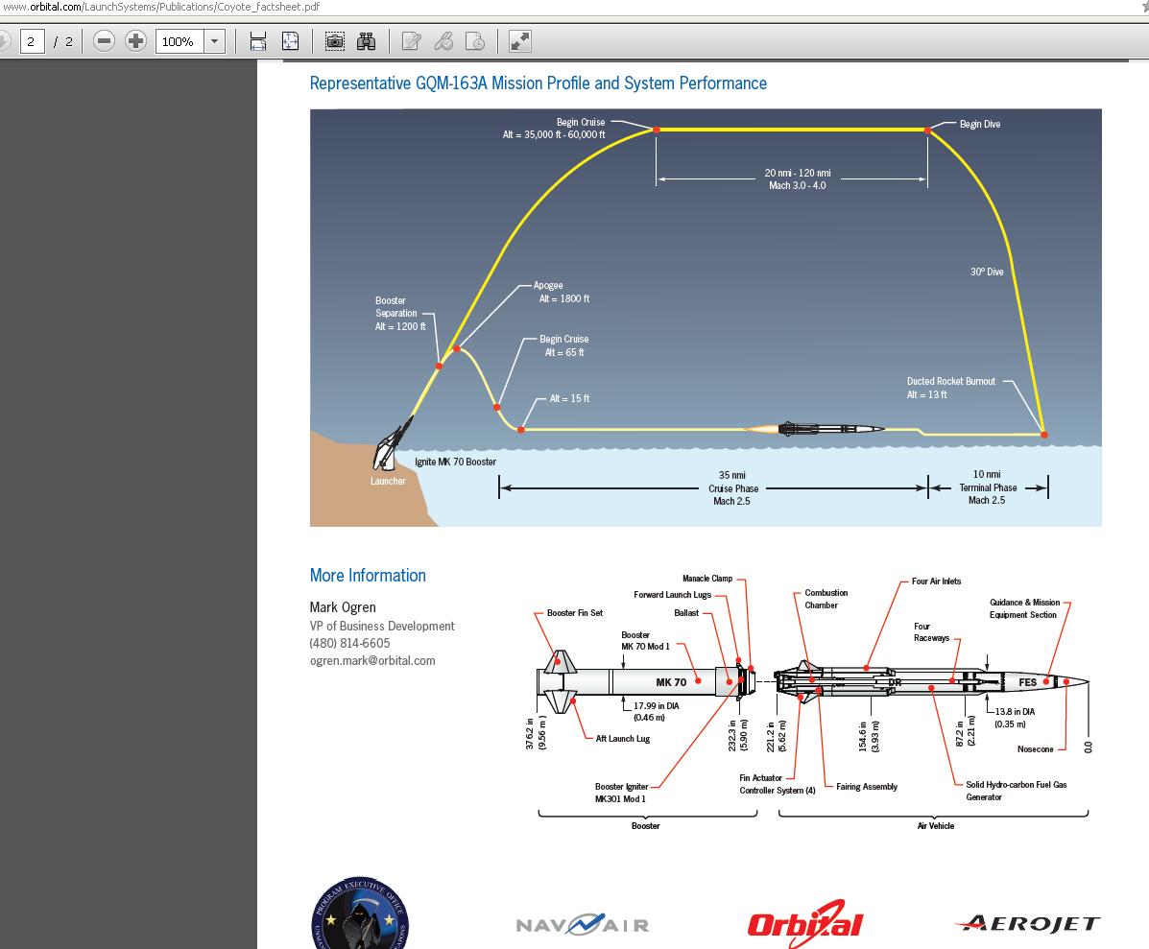Click the 'Alt = 15 ft' label
The height and width of the screenshot is (949, 1149).
click(x=569, y=398)
